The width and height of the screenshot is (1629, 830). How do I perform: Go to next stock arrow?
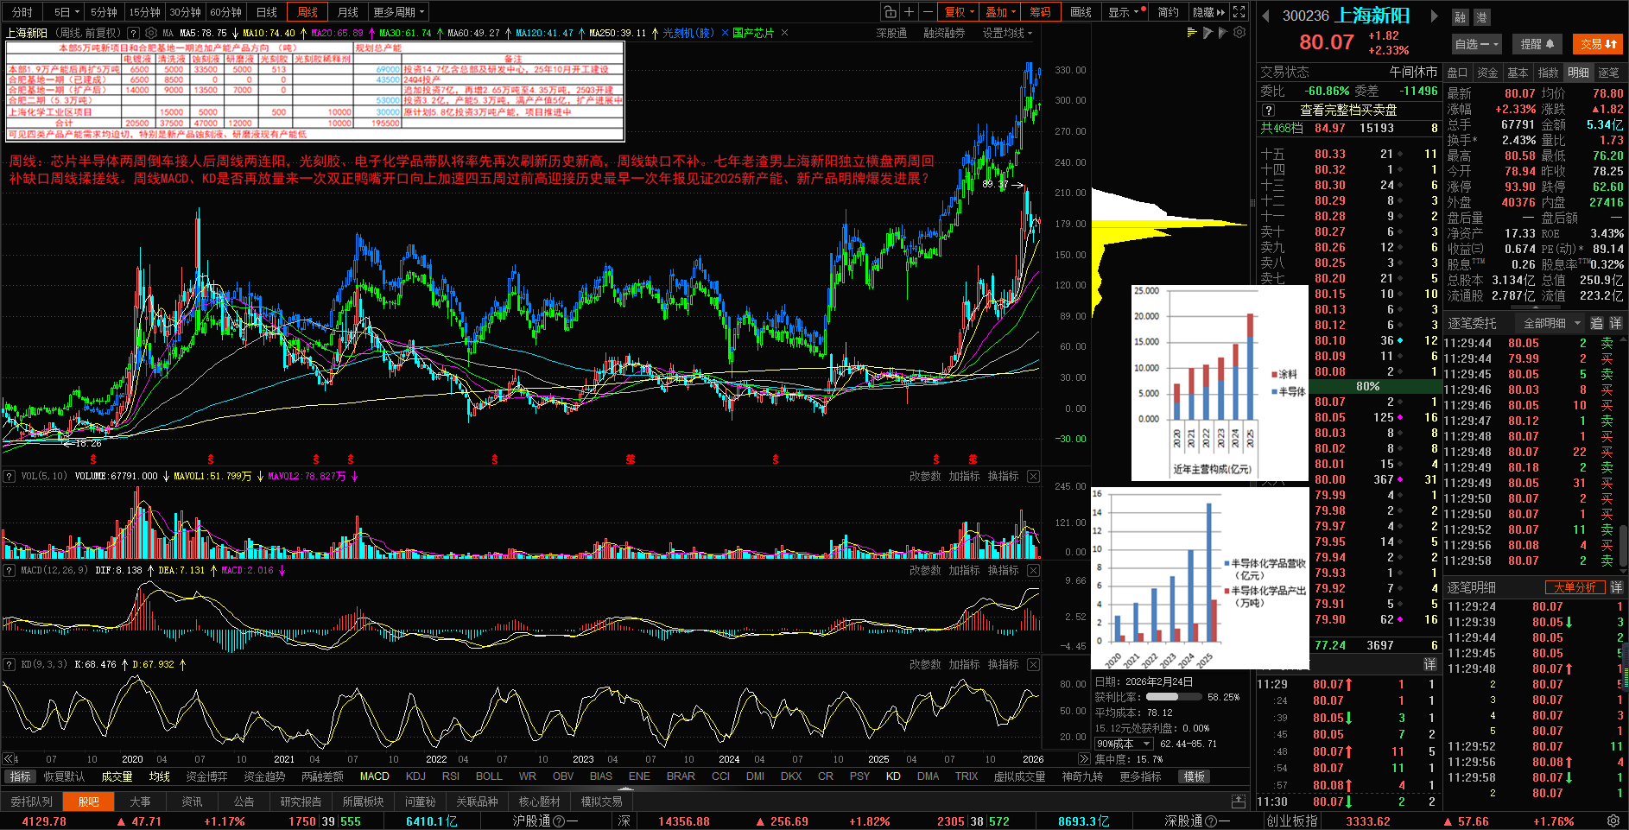coord(1435,16)
